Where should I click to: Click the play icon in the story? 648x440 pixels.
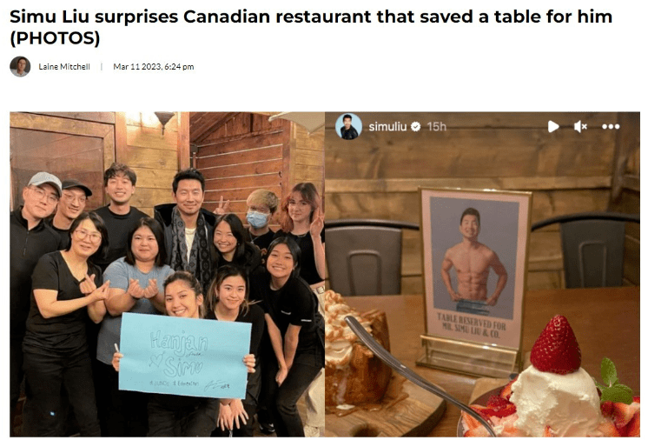pyautogui.click(x=553, y=127)
